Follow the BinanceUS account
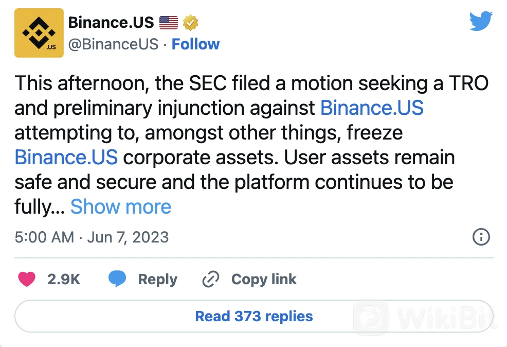507x347 pixels. coord(195,44)
